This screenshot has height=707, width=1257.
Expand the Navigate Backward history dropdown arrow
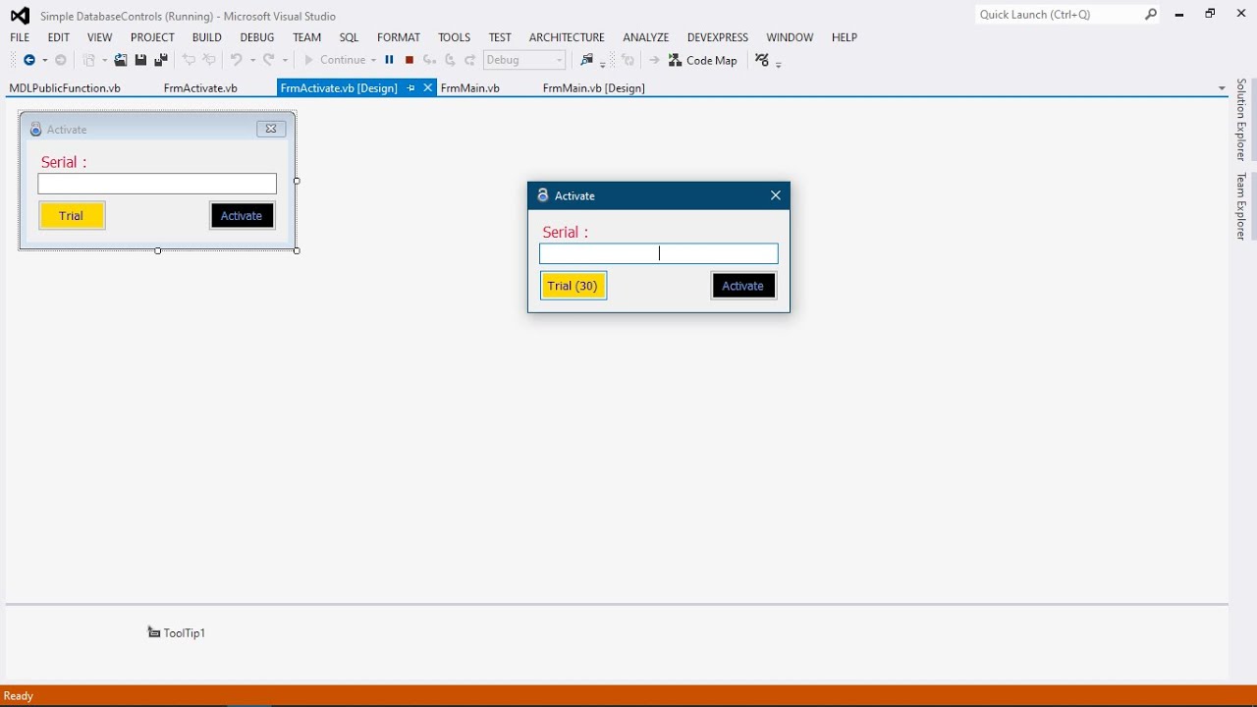[x=45, y=61]
